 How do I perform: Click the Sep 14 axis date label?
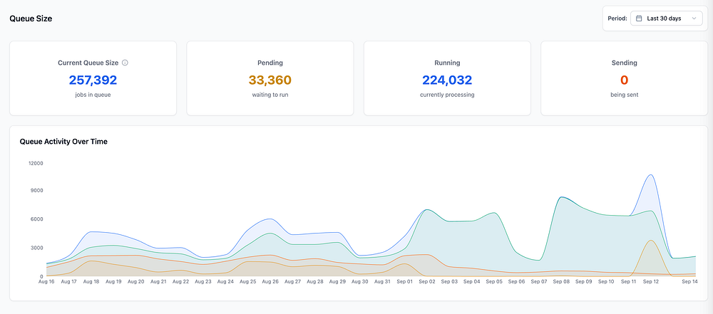point(689,282)
